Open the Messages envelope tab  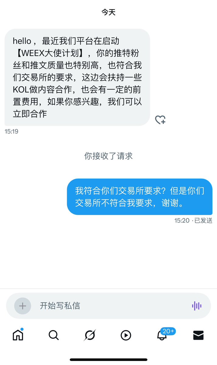(x=198, y=335)
